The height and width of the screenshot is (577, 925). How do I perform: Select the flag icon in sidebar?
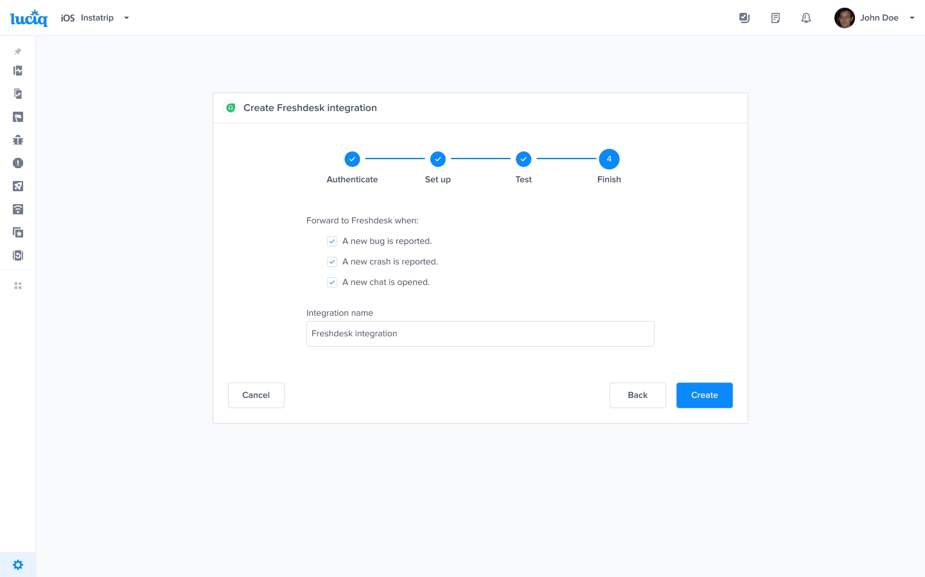coord(18,117)
